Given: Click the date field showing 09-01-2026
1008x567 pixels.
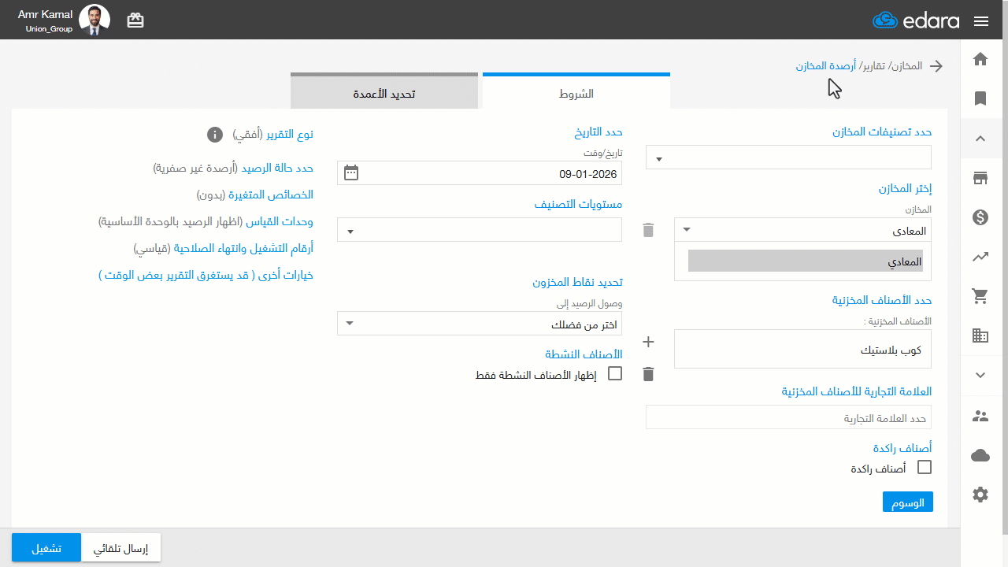Looking at the screenshot, I should (480, 173).
